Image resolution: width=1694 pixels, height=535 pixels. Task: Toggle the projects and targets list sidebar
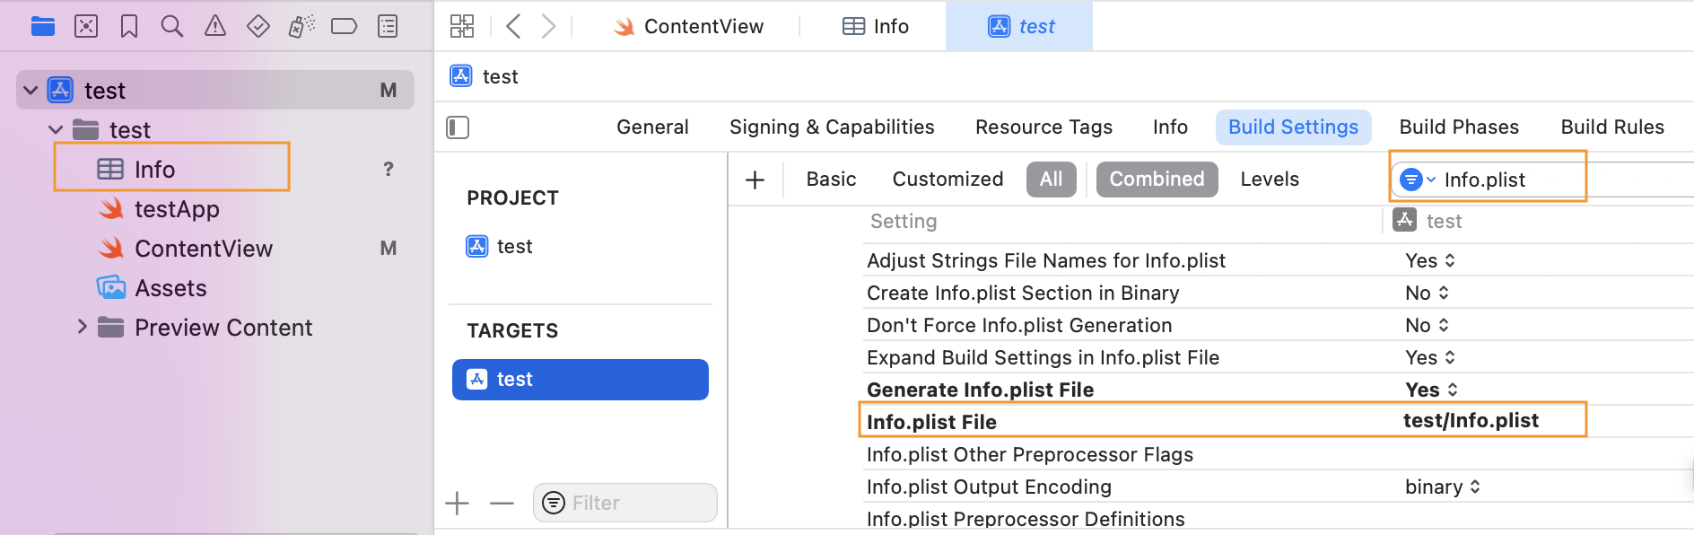click(x=458, y=127)
